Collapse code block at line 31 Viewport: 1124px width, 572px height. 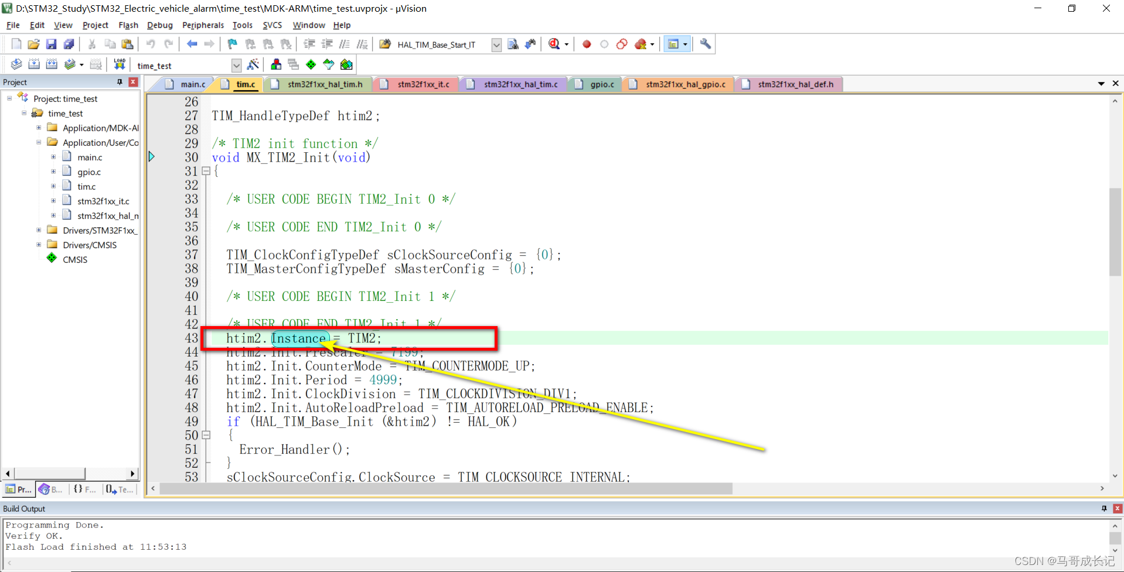pos(206,171)
